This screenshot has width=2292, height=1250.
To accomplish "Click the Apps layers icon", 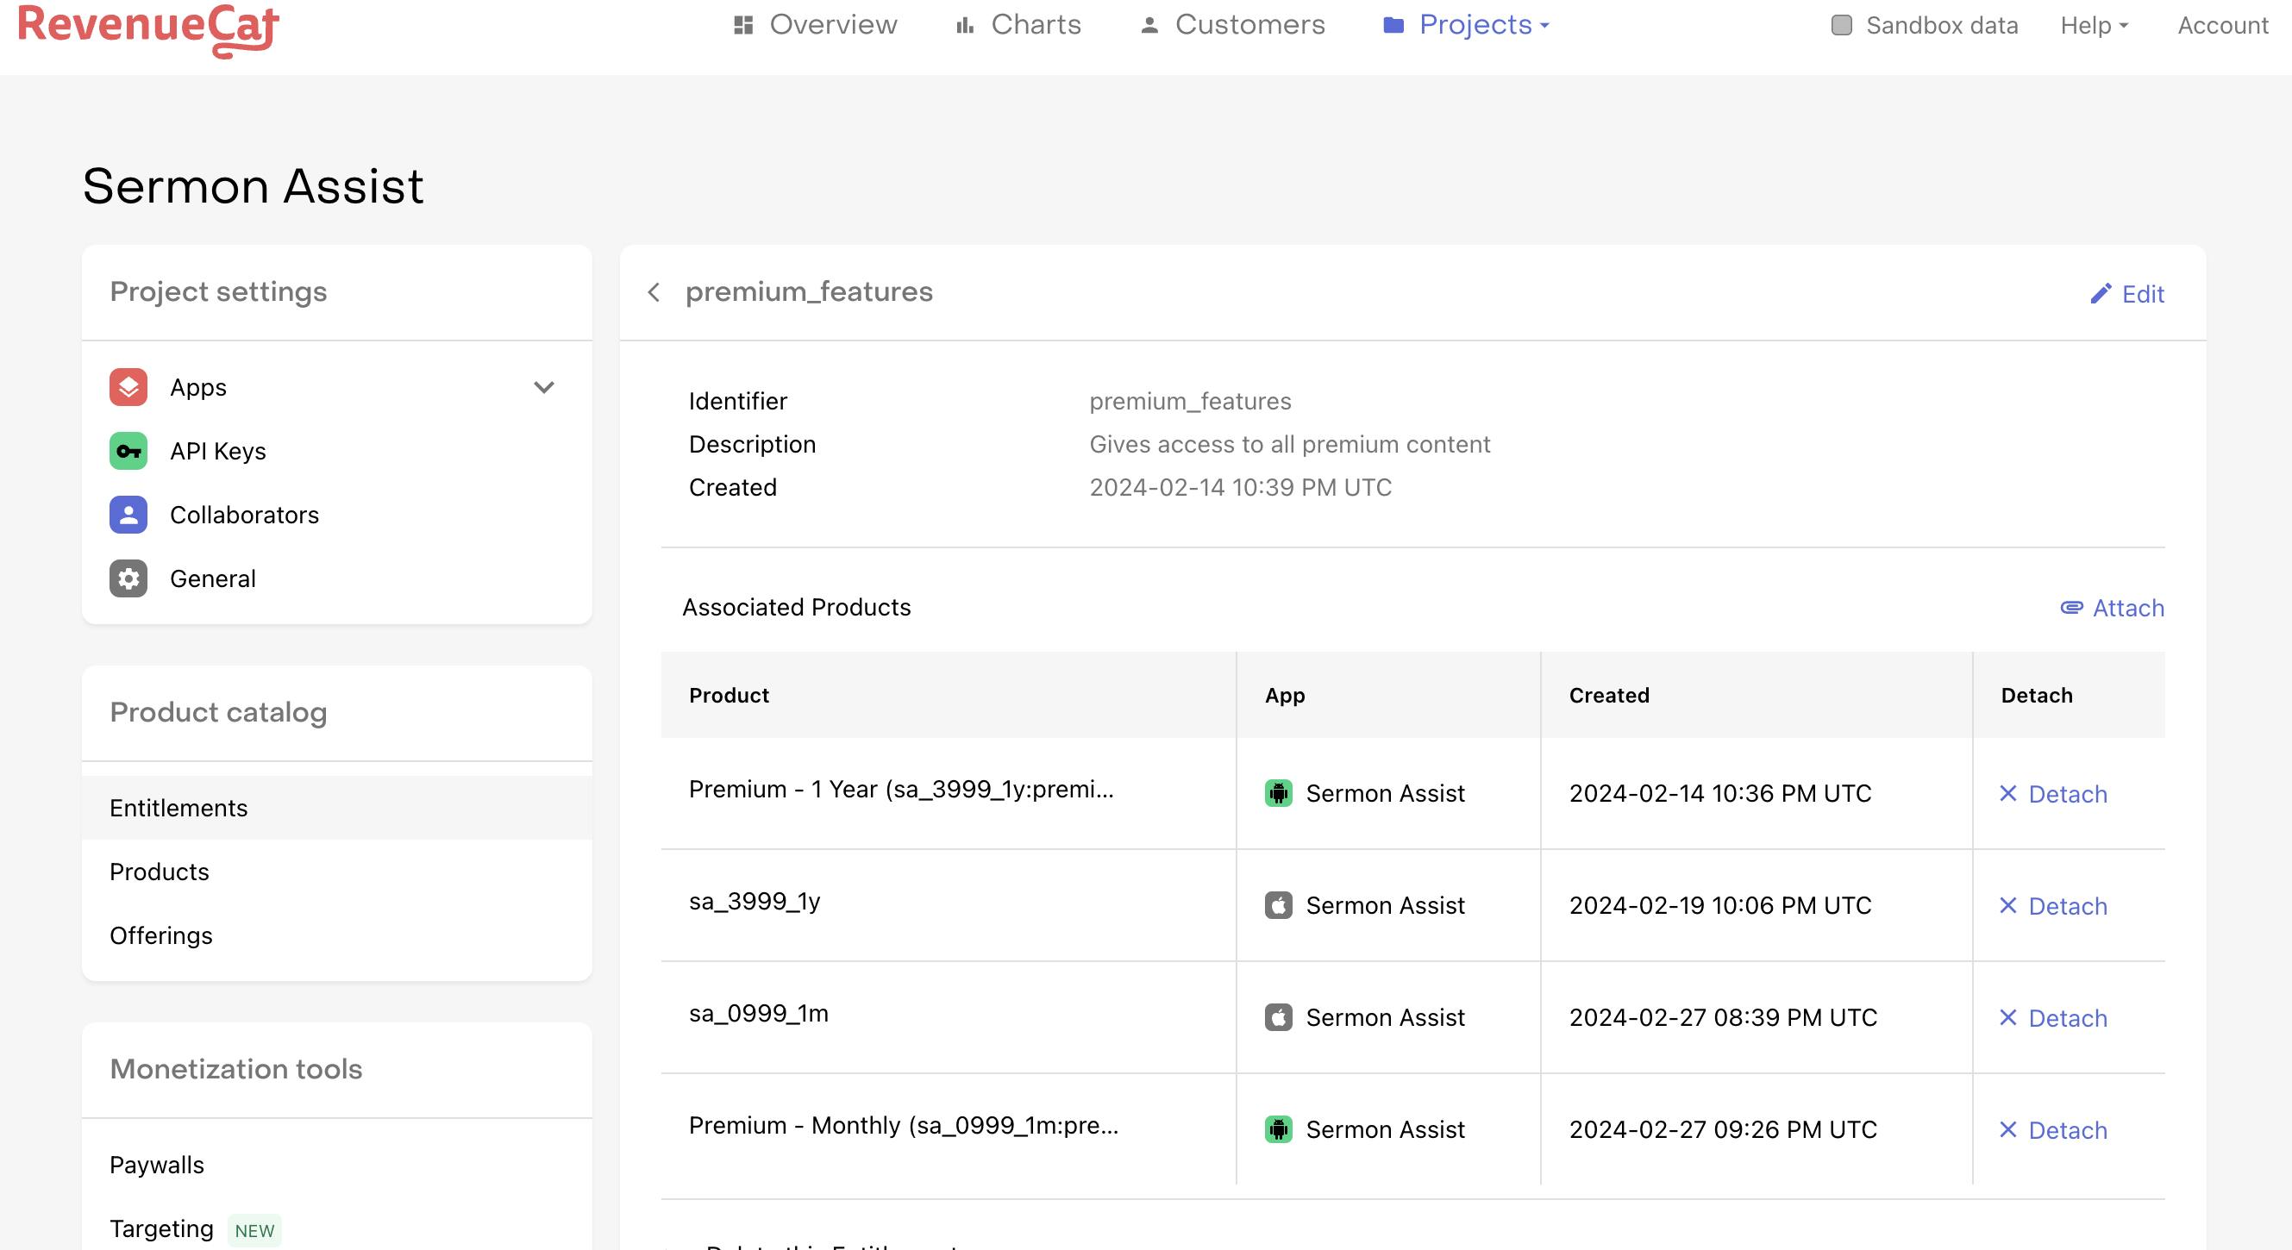I will (128, 387).
